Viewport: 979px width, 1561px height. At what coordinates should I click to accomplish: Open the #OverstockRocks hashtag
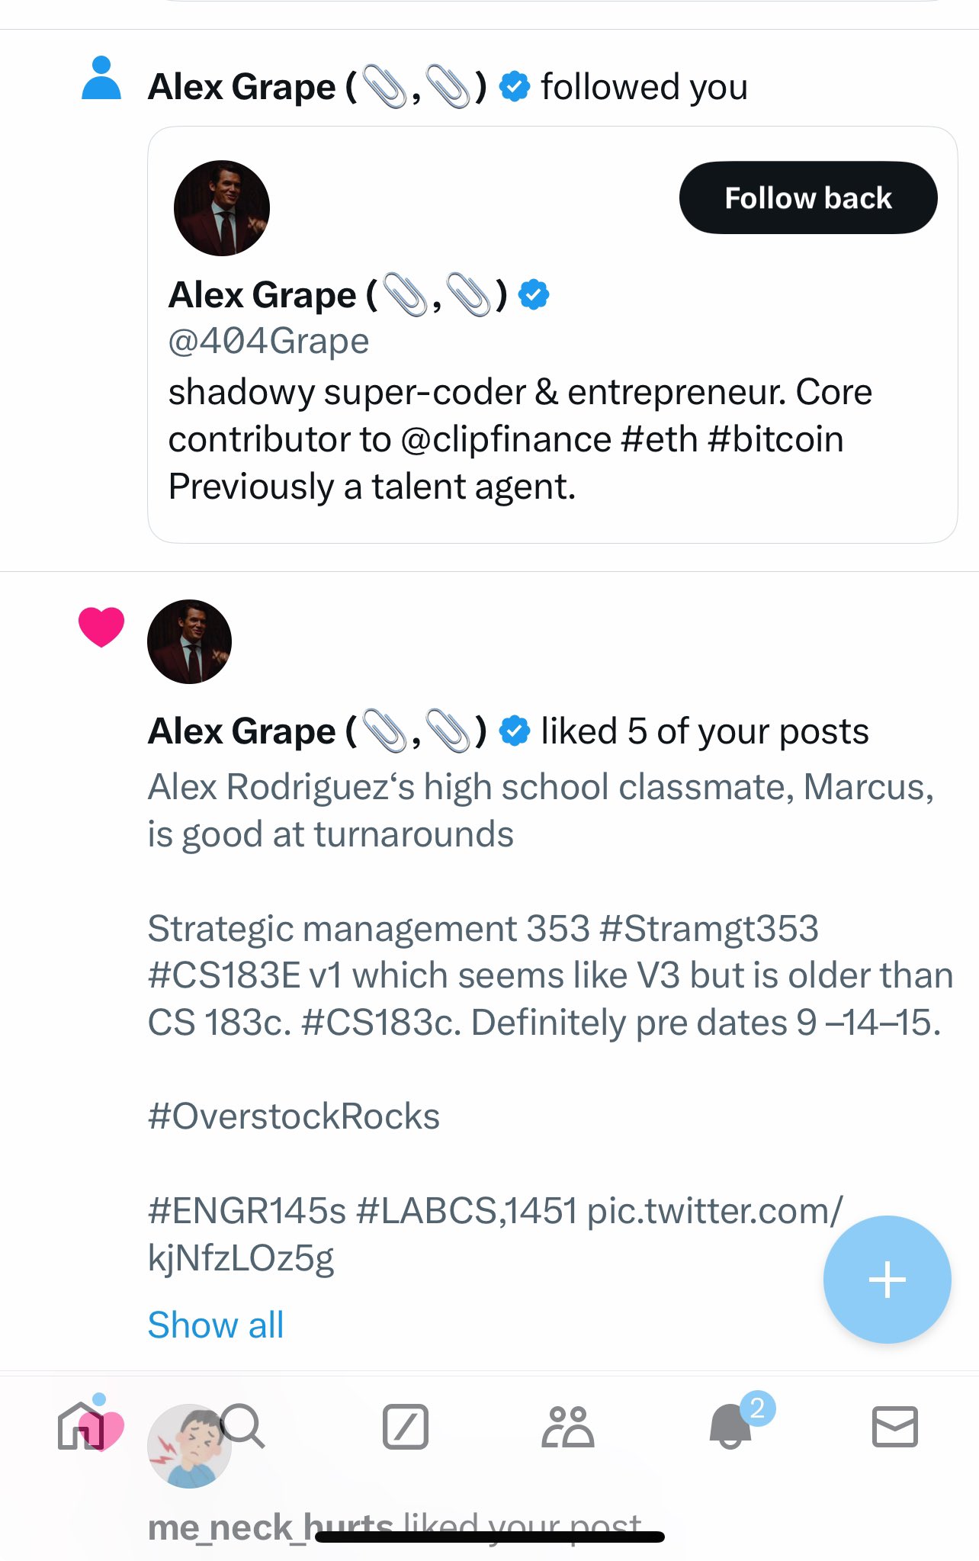(x=294, y=1116)
